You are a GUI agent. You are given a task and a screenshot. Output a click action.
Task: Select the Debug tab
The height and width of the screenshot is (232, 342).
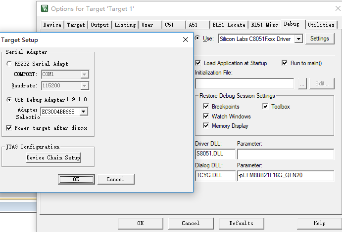(292, 24)
